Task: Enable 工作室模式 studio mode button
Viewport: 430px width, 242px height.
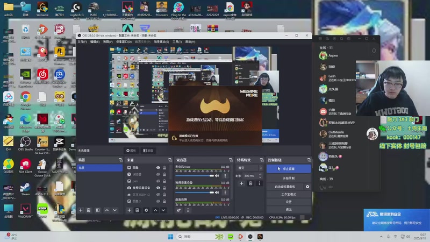Action: pos(289,194)
